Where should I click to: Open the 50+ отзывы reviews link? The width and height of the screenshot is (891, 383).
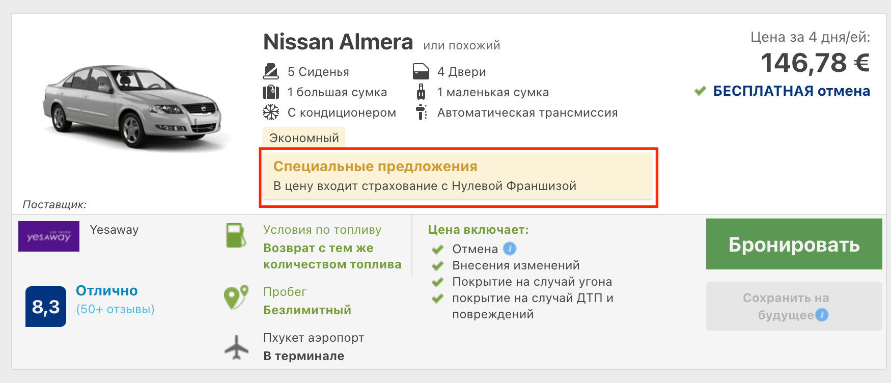click(115, 309)
